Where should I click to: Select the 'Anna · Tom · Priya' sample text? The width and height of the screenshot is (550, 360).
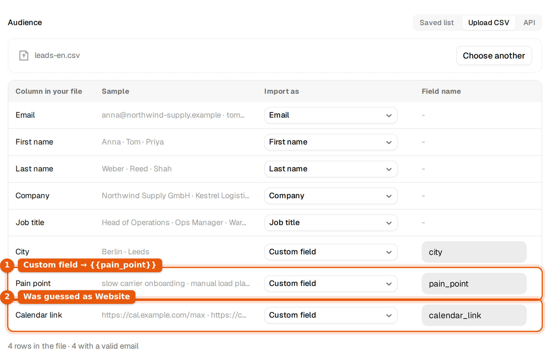click(x=133, y=142)
